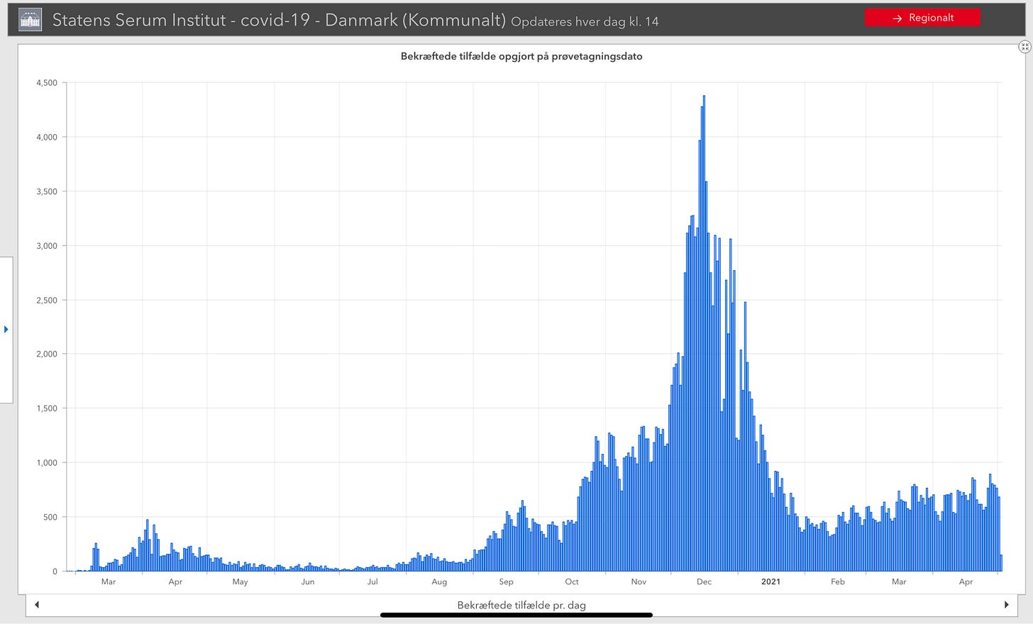Expand the left side panel arrow

tap(6, 329)
